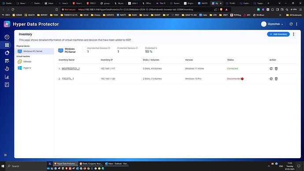Click the red Disconnected error indicator
This screenshot has width=304, height=171.
pyautogui.click(x=242, y=79)
